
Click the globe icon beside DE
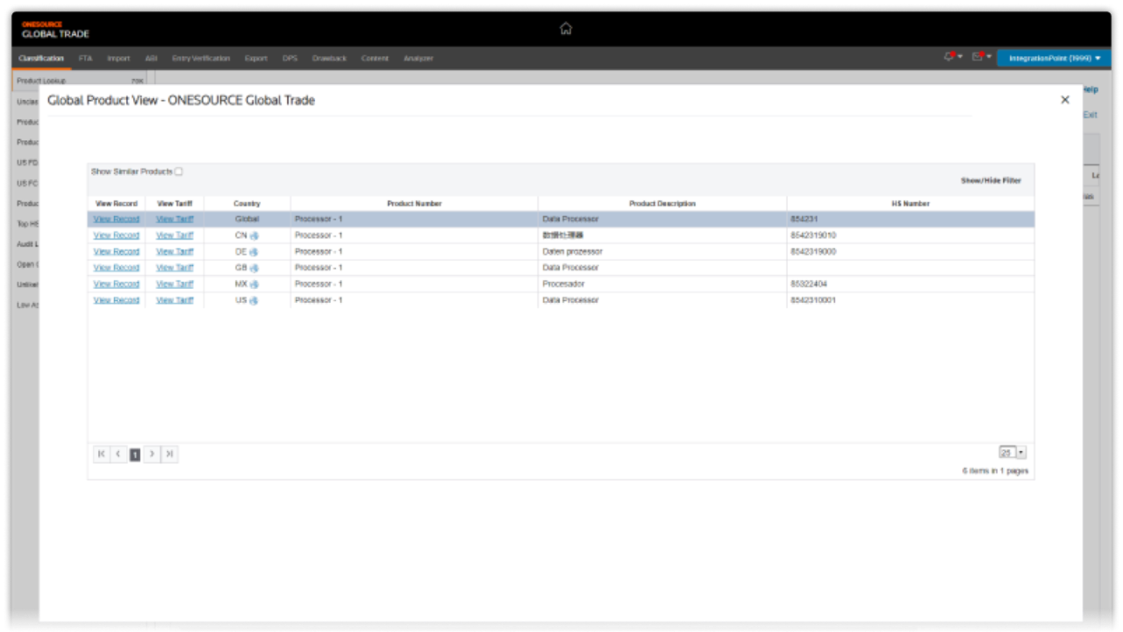tap(254, 252)
